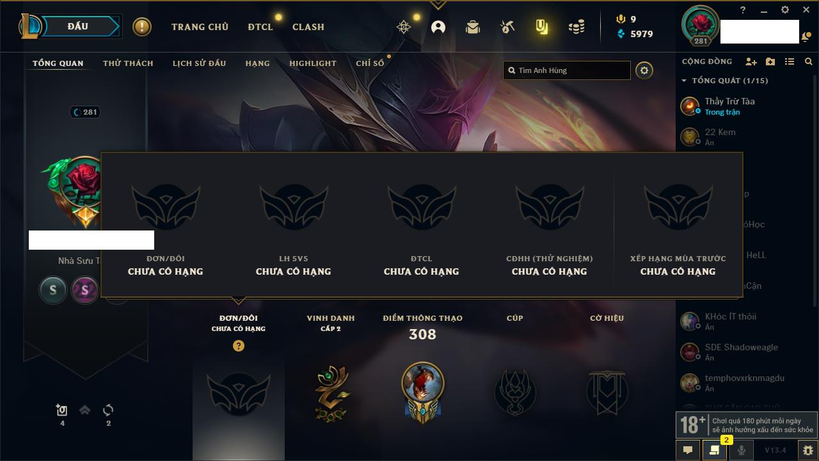The image size is (819, 461).
Task: Toggle friend list view options icon
Action: pyautogui.click(x=790, y=62)
